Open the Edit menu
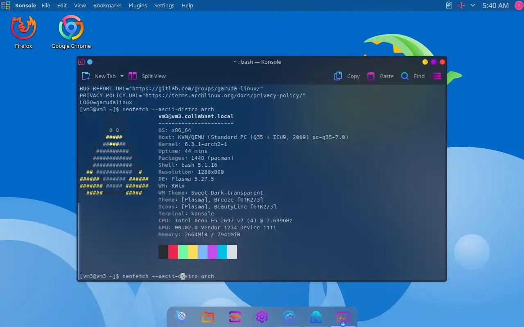 click(x=62, y=5)
